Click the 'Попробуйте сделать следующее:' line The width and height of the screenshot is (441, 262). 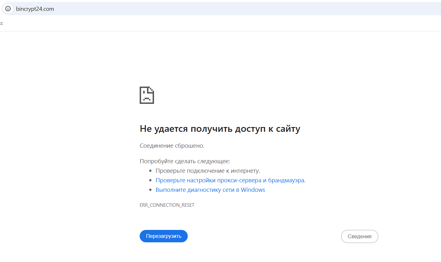pyautogui.click(x=185, y=161)
